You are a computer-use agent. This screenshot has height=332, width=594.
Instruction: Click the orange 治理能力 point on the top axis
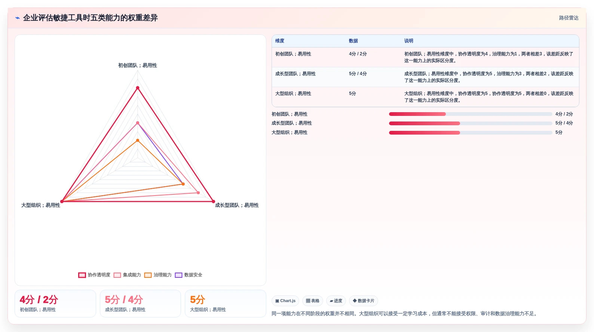(138, 141)
